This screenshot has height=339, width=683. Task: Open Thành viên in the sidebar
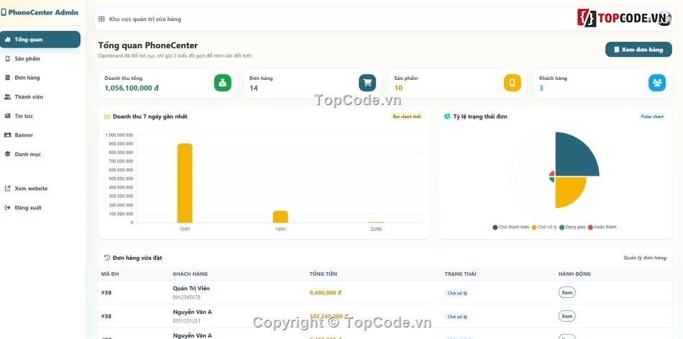point(40,97)
